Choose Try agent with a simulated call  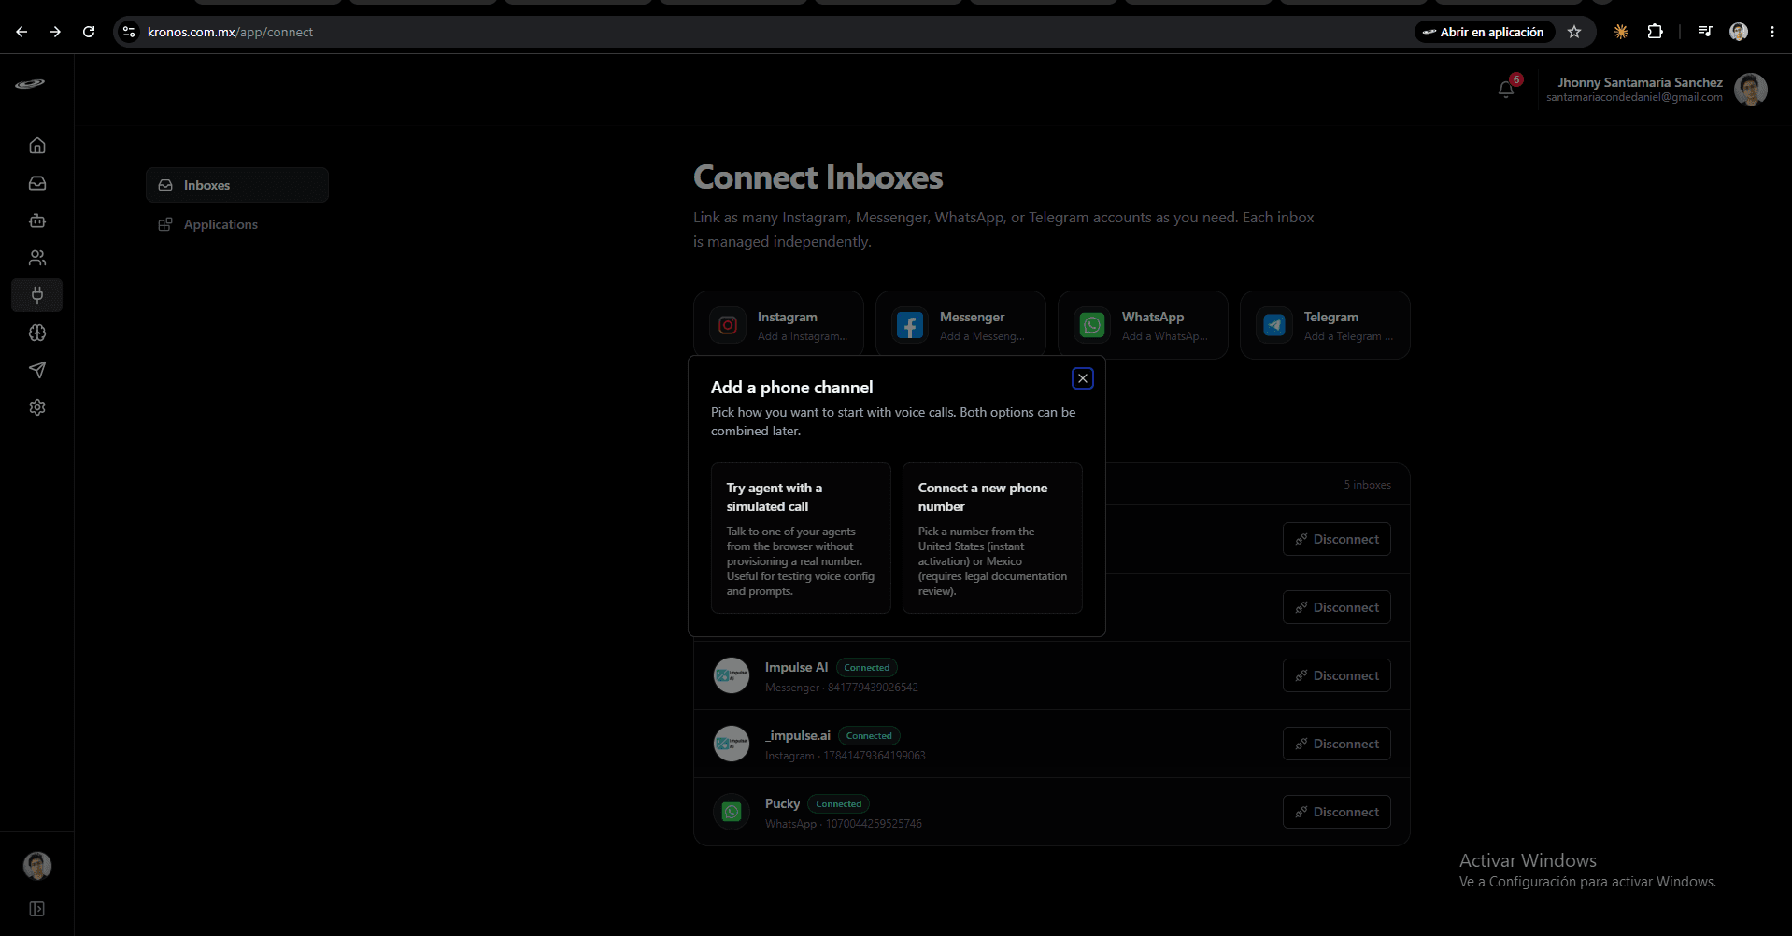801,538
